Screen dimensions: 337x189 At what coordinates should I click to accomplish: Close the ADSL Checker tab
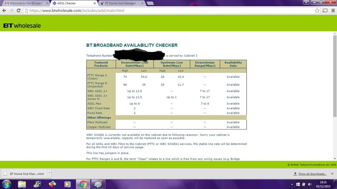[x=95, y=3]
